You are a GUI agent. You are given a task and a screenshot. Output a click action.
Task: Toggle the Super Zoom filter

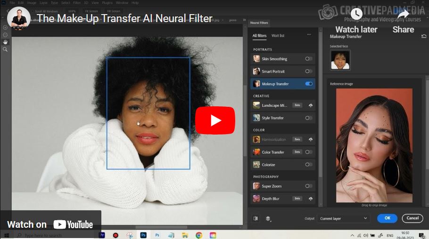click(308, 186)
